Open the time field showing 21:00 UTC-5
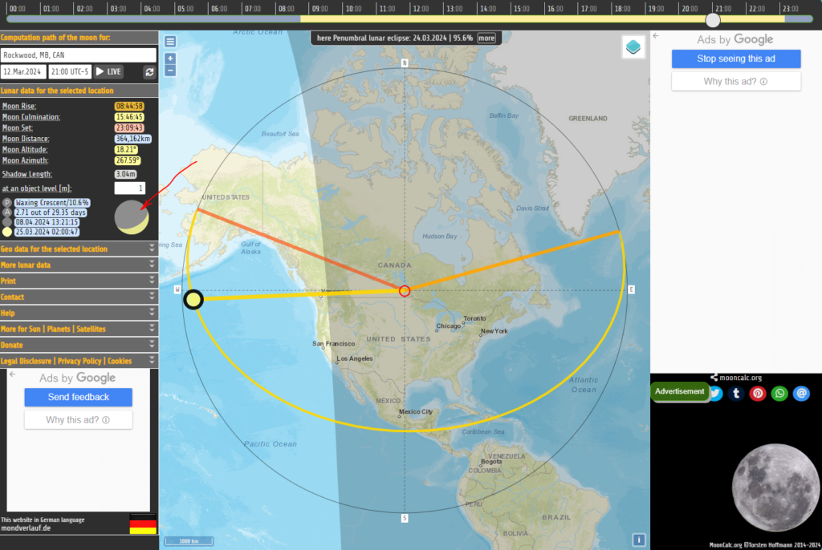 point(70,72)
